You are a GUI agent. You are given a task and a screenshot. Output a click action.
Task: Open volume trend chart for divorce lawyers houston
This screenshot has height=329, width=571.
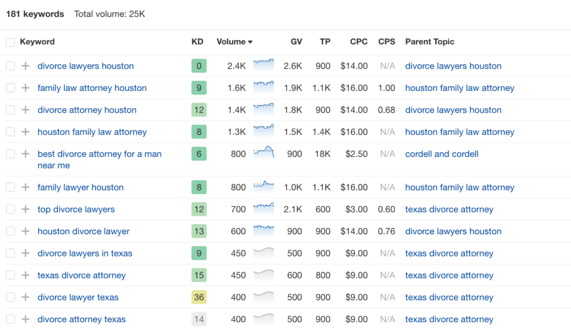[263, 65]
